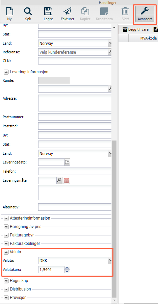Open the Leveringsdato calendar picker
The image size is (158, 304).
tap(67, 162)
